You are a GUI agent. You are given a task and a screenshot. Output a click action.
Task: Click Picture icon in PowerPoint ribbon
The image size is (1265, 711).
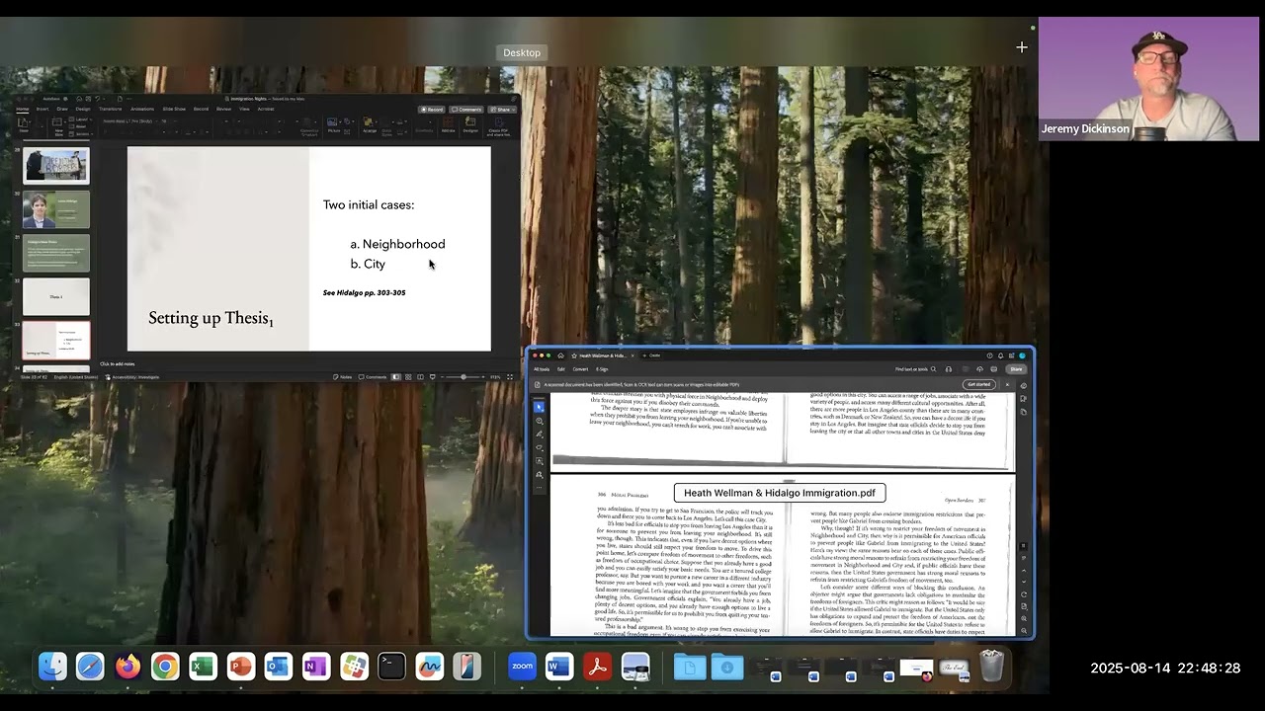(333, 123)
